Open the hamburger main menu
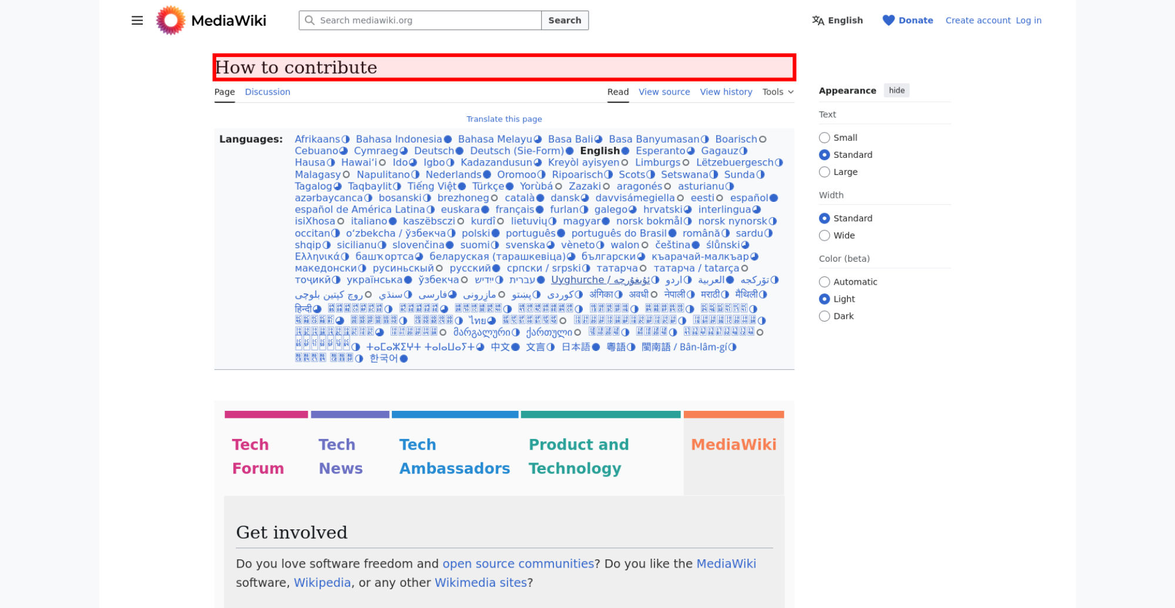Screen dimensions: 1175x608 [x=137, y=21]
